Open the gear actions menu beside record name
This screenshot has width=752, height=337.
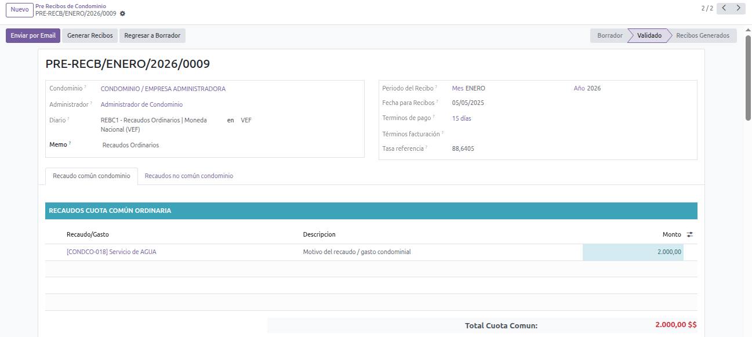pos(122,13)
